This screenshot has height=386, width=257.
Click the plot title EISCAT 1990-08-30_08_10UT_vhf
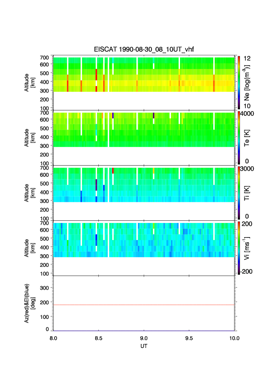tap(144, 49)
